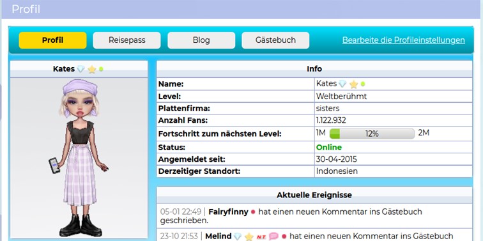Click the green Online status text
The height and width of the screenshot is (241, 483).
(x=329, y=147)
